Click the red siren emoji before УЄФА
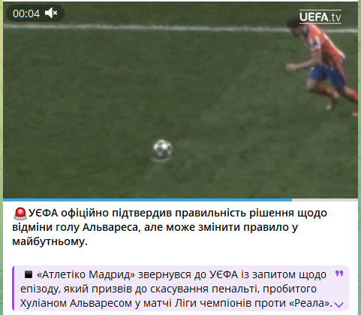Viewport: 361px width, 315px height. [20, 214]
